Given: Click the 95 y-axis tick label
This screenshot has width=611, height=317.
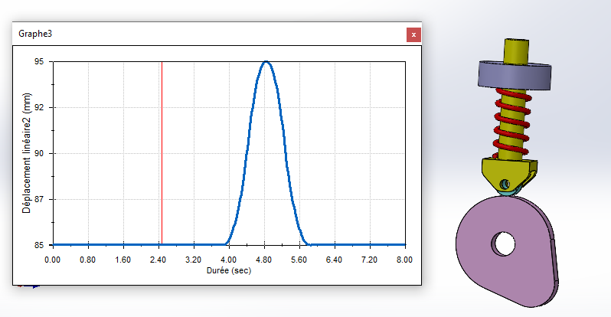Looking at the screenshot, I should (x=39, y=61).
